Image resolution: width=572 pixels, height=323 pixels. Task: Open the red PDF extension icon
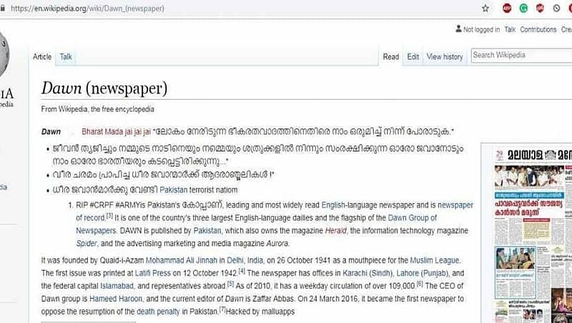pyautogui.click(x=540, y=8)
